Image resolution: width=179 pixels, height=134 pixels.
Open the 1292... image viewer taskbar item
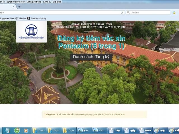pyautogui.click(x=100, y=131)
